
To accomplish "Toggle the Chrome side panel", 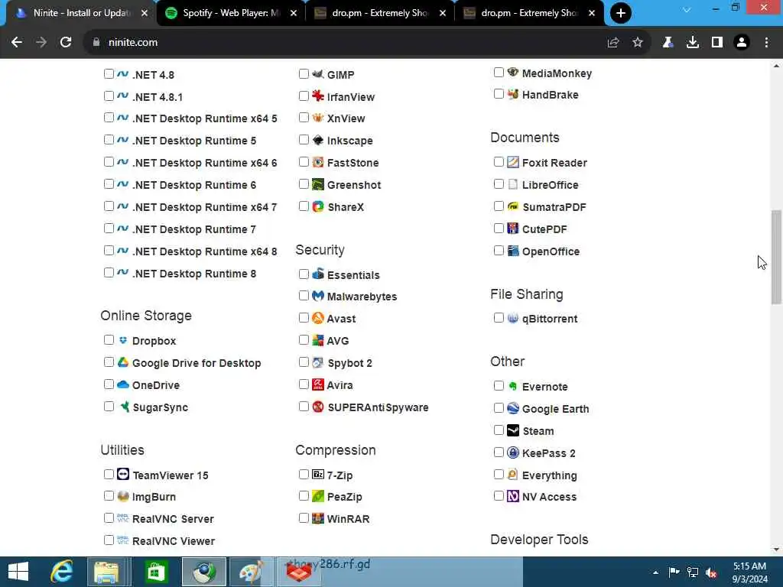I will point(717,43).
